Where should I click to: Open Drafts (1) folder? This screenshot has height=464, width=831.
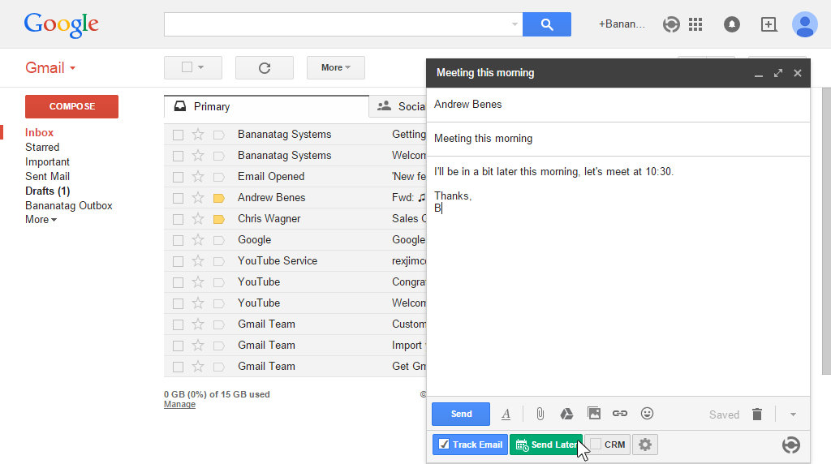47,191
